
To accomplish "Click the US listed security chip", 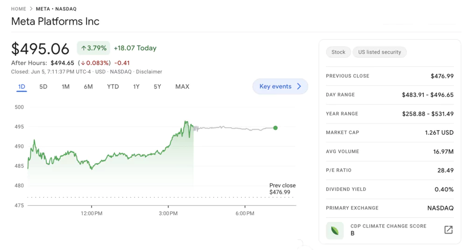I will coord(379,52).
